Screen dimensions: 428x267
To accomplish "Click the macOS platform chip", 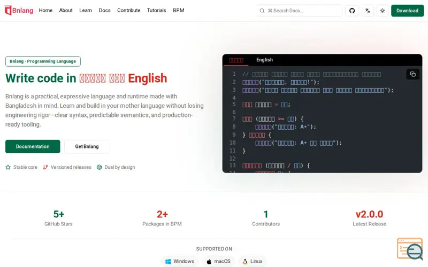I will 218,262.
